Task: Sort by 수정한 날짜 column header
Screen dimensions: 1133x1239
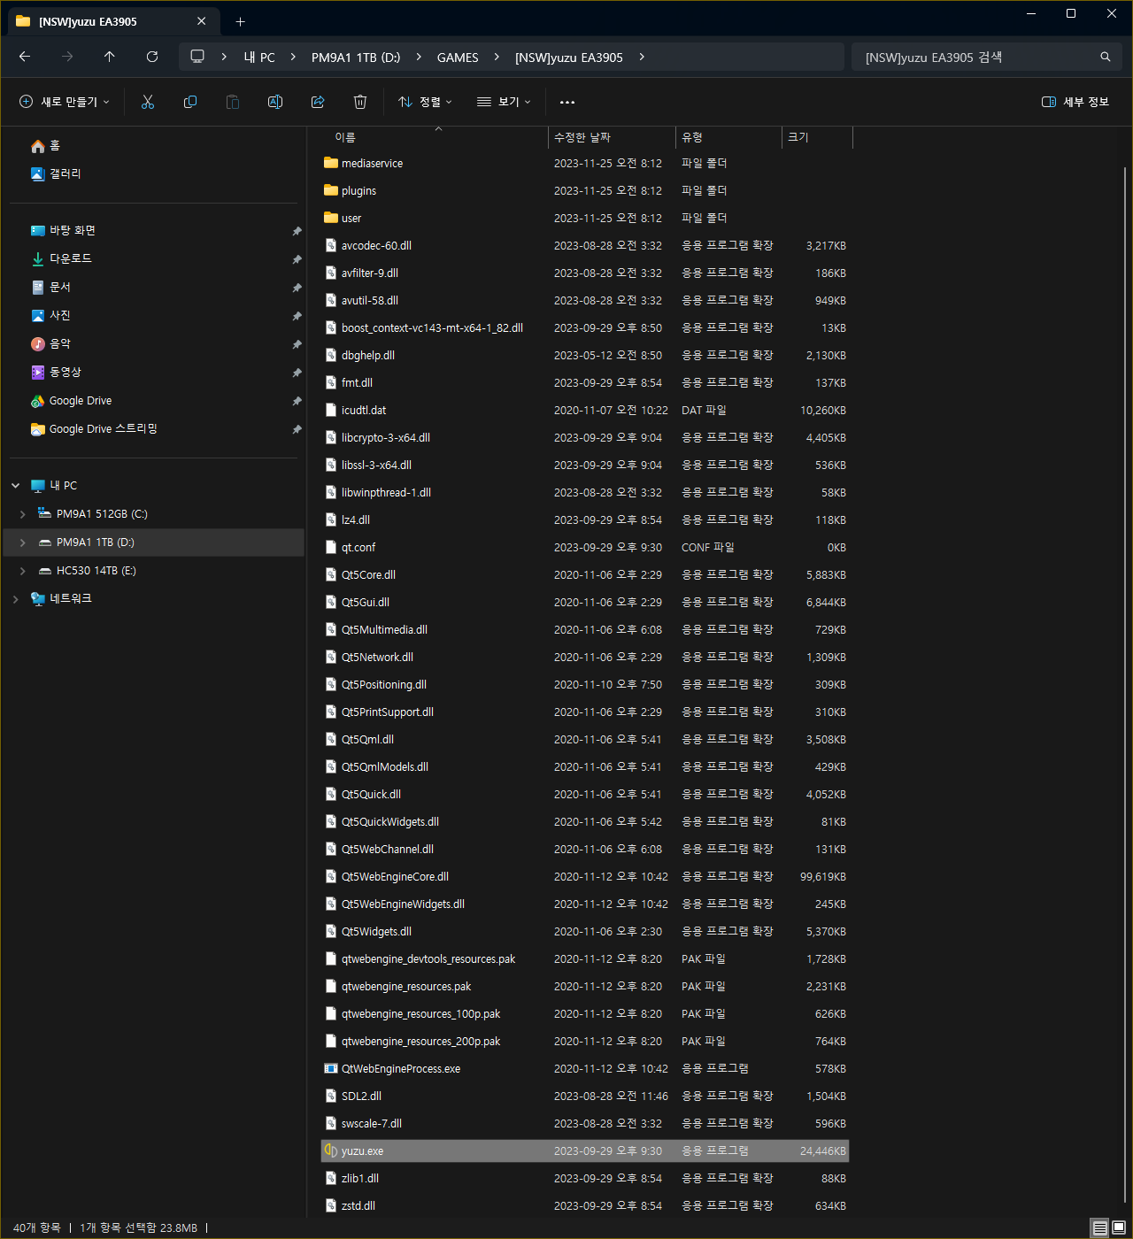Action: tap(612, 137)
